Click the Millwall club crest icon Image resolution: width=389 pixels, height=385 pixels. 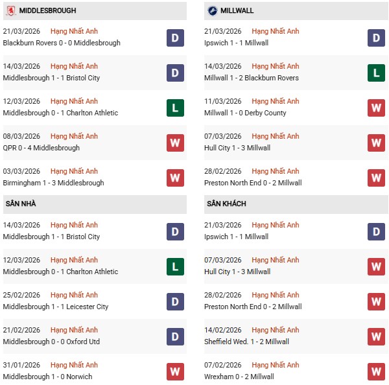click(x=213, y=10)
